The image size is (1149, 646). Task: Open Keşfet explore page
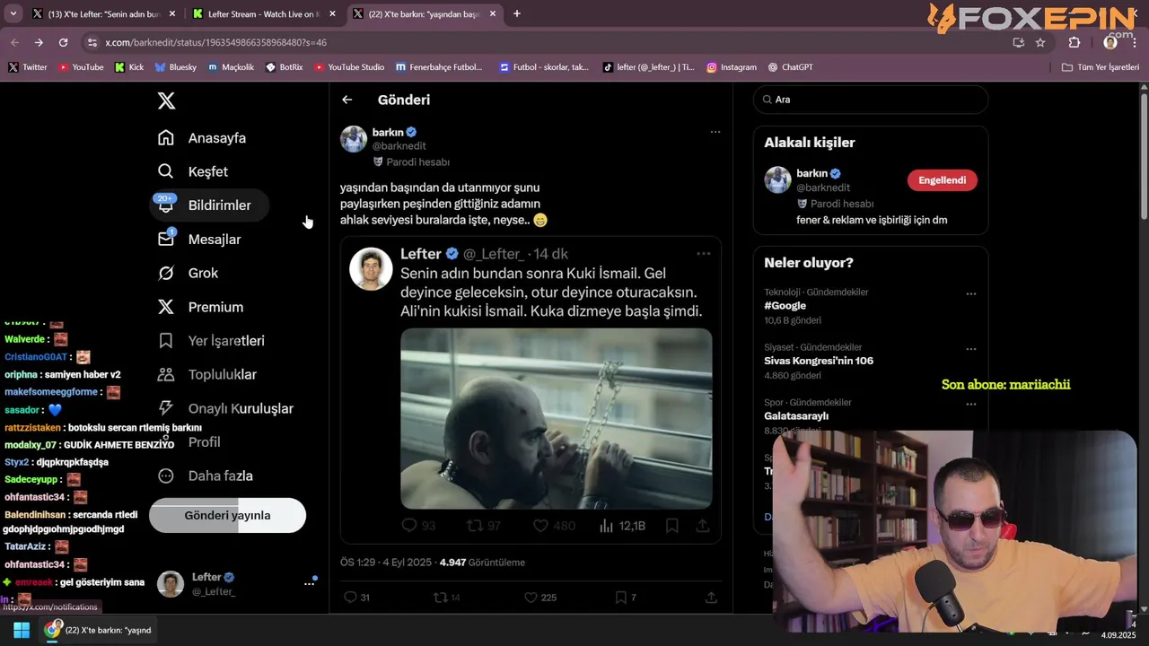pyautogui.click(x=192, y=171)
